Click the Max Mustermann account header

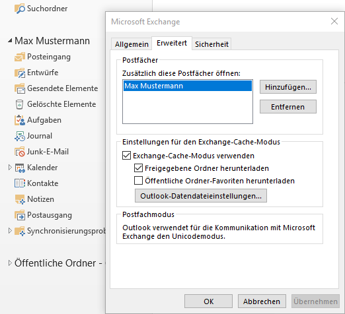point(52,41)
